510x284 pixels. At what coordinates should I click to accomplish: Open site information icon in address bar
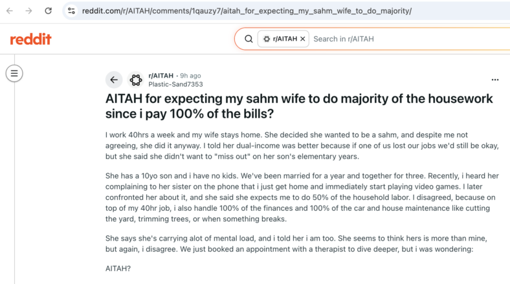(x=71, y=11)
